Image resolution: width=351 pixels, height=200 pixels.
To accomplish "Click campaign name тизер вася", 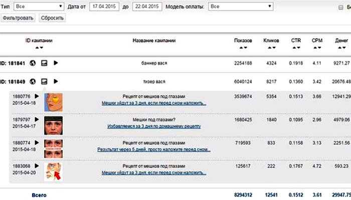I will click(x=154, y=81).
